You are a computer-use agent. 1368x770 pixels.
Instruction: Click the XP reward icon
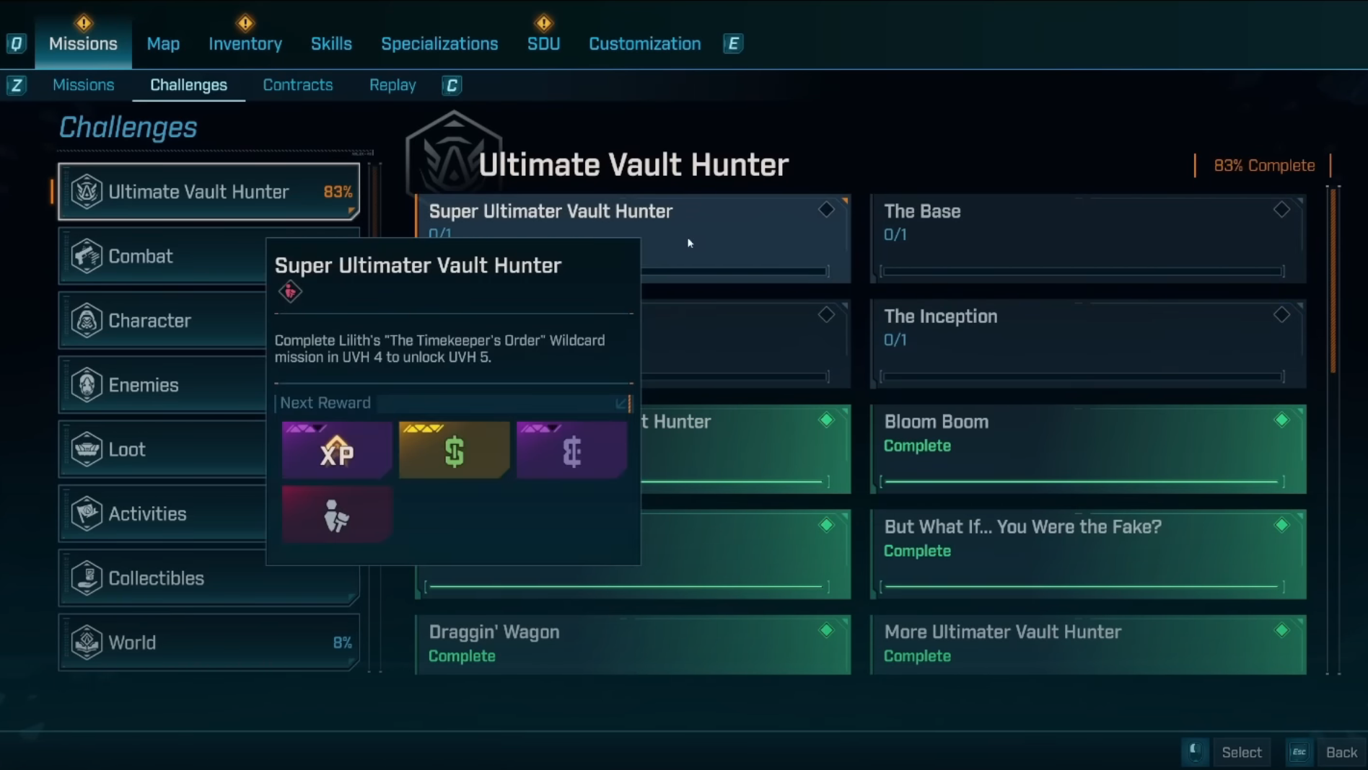click(x=337, y=451)
